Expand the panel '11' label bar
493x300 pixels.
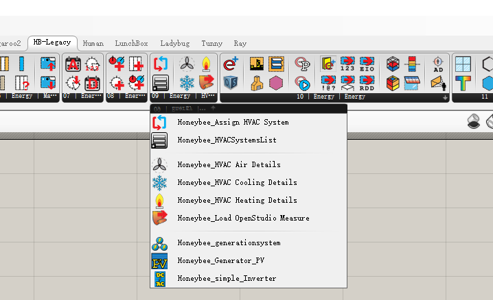pyautogui.click(x=472, y=97)
